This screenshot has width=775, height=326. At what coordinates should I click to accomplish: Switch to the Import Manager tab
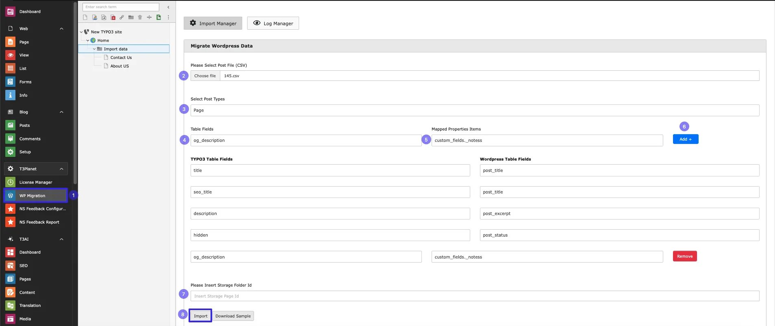(x=213, y=23)
